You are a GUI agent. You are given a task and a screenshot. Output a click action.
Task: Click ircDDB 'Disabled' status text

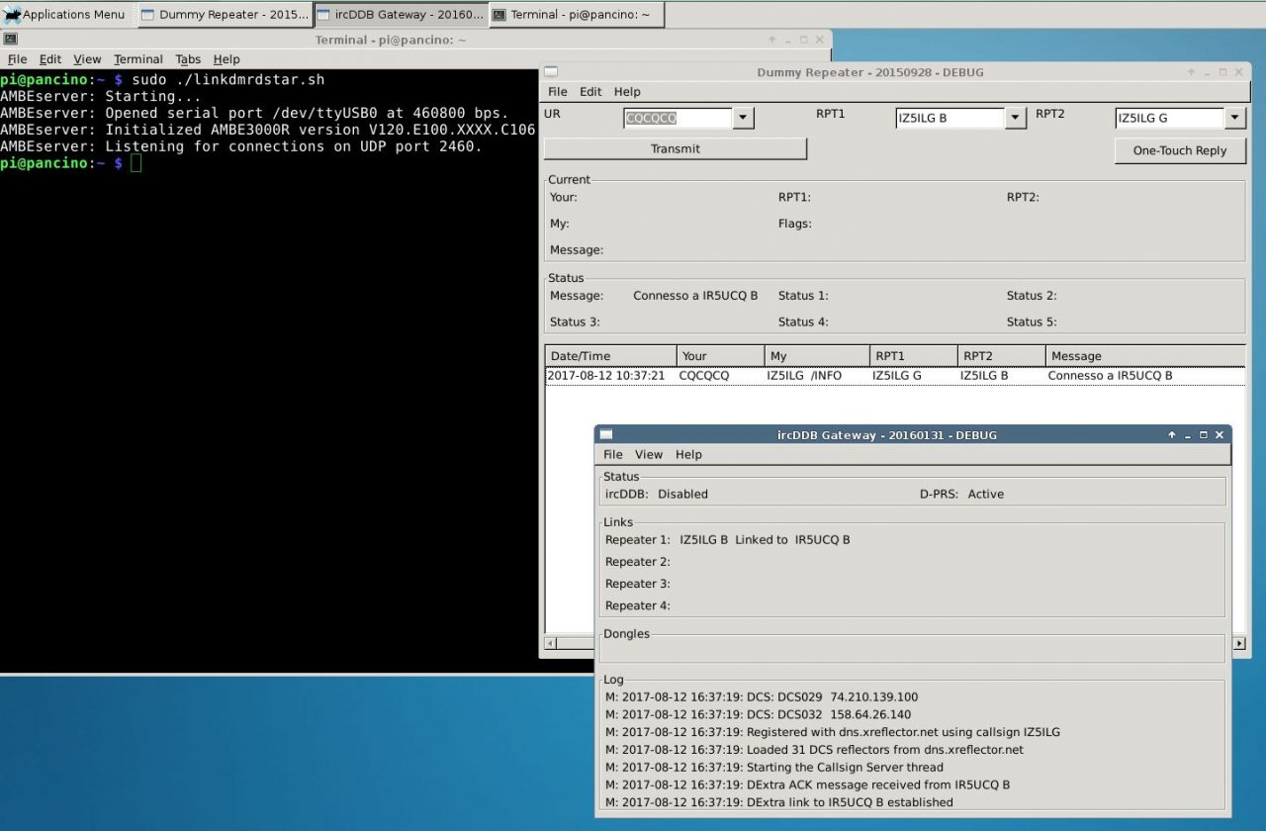682,494
